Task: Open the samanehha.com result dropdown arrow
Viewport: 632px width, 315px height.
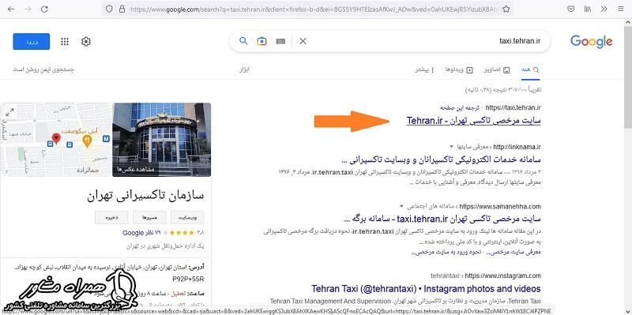Action: (401, 207)
